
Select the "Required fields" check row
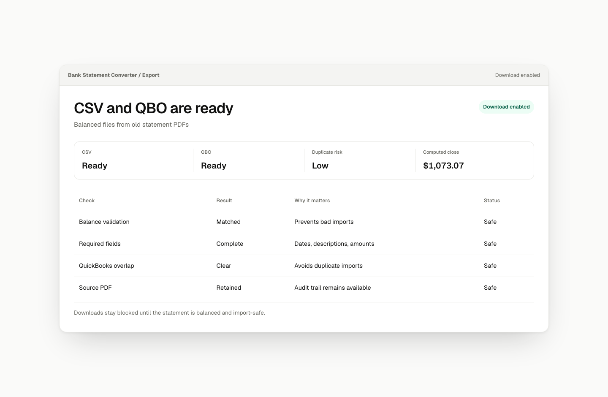click(304, 244)
